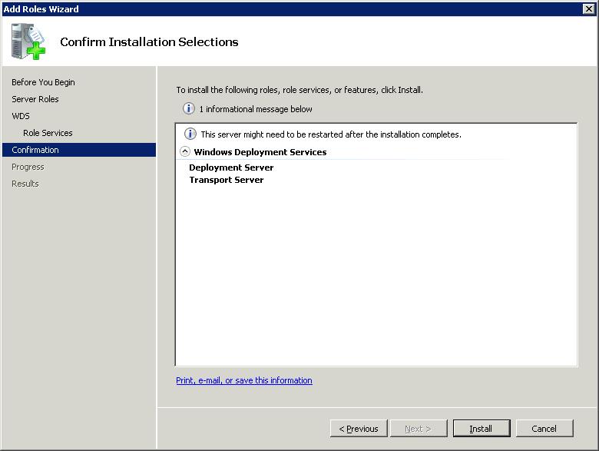Open Print, e-mail, or save this information link
The width and height of the screenshot is (599, 451).
(244, 380)
